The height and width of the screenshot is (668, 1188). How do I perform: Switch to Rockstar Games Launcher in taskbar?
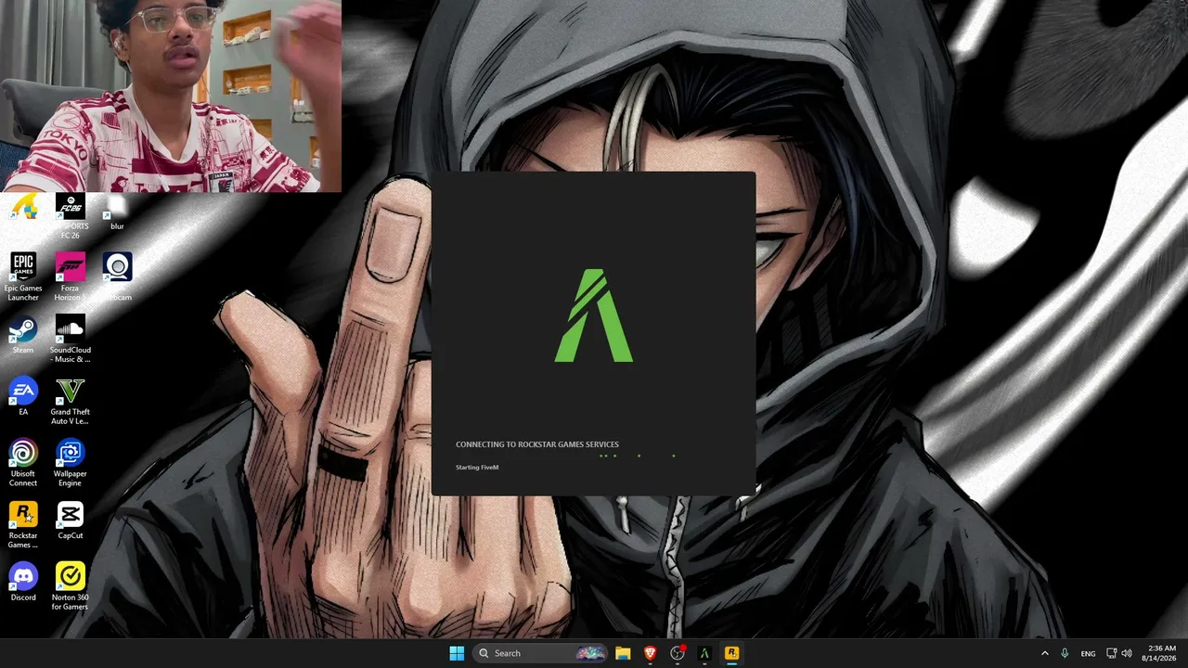731,653
